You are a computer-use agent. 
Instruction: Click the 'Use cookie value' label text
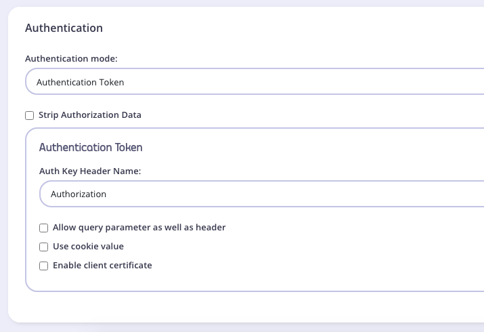tap(88, 247)
